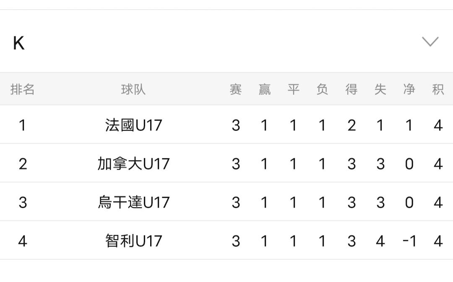Image resolution: width=453 pixels, height=282 pixels.
Task: Tap the 4 goals conceded for 智利U17
Action: click(x=380, y=241)
